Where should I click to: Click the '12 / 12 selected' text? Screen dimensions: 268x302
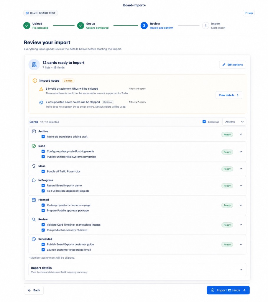tap(50, 122)
